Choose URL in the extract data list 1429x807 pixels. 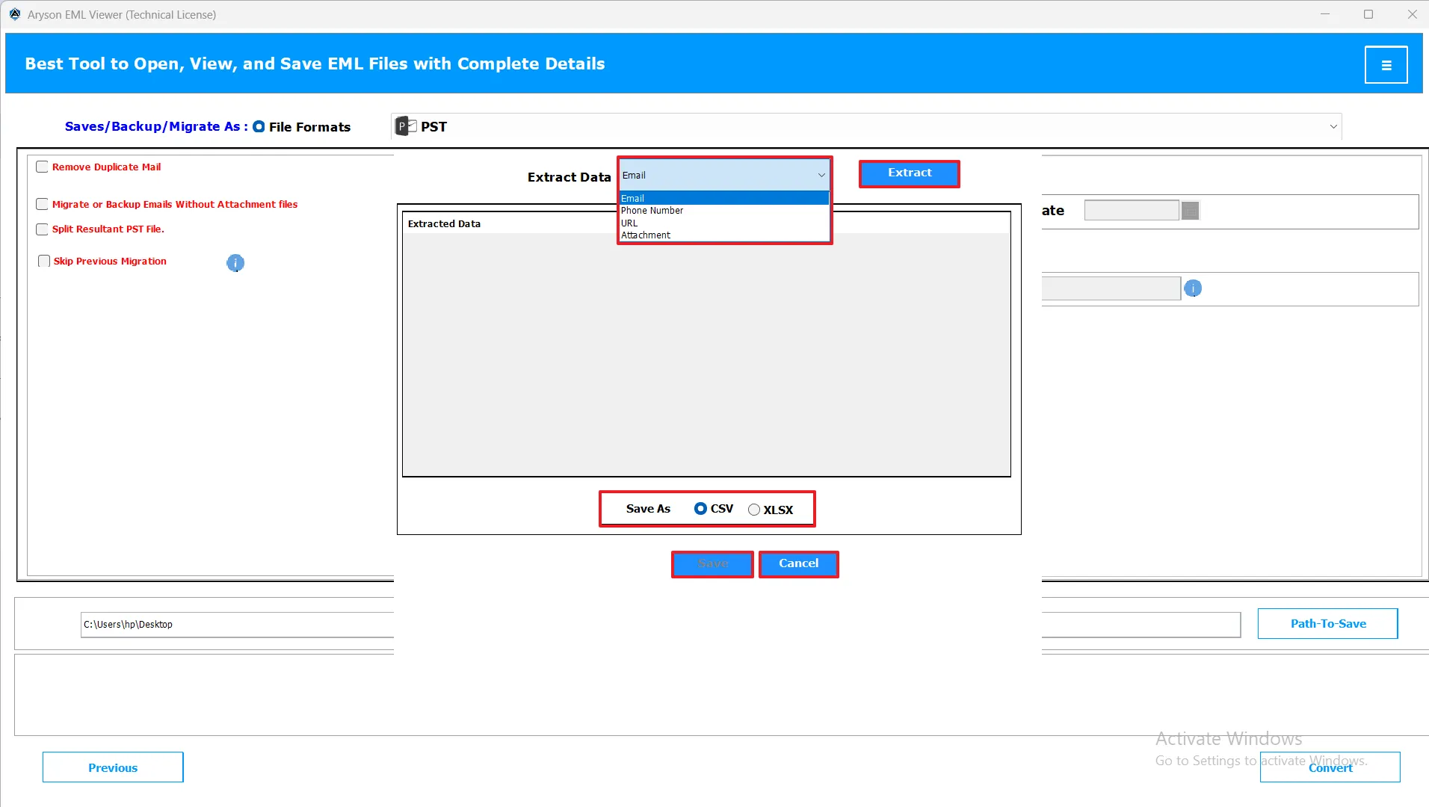tap(629, 223)
